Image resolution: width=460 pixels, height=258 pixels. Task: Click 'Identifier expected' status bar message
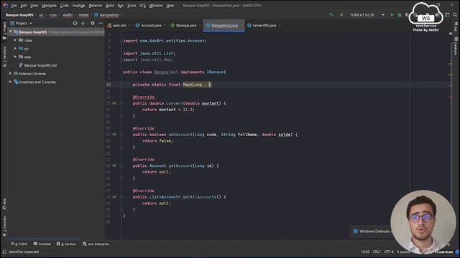[24, 252]
